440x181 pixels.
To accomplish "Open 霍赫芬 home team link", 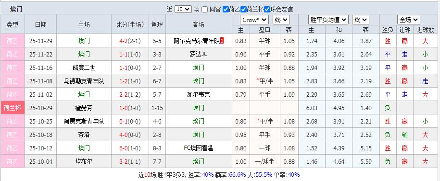I will point(84,108).
